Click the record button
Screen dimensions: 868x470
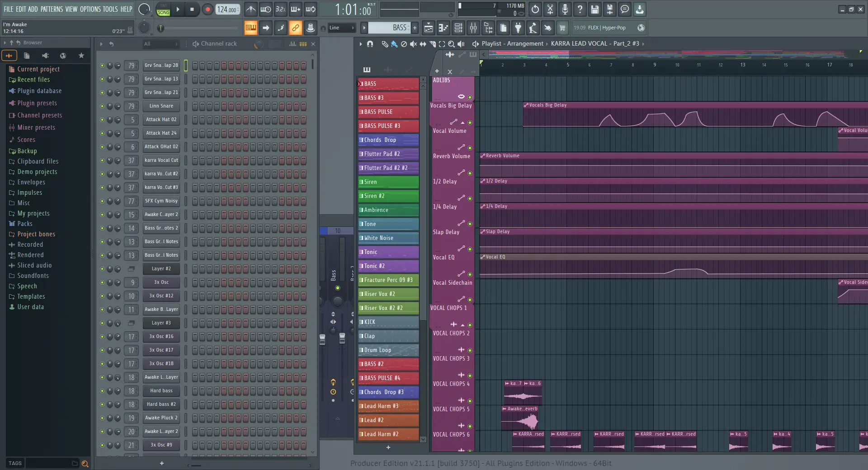[208, 9]
